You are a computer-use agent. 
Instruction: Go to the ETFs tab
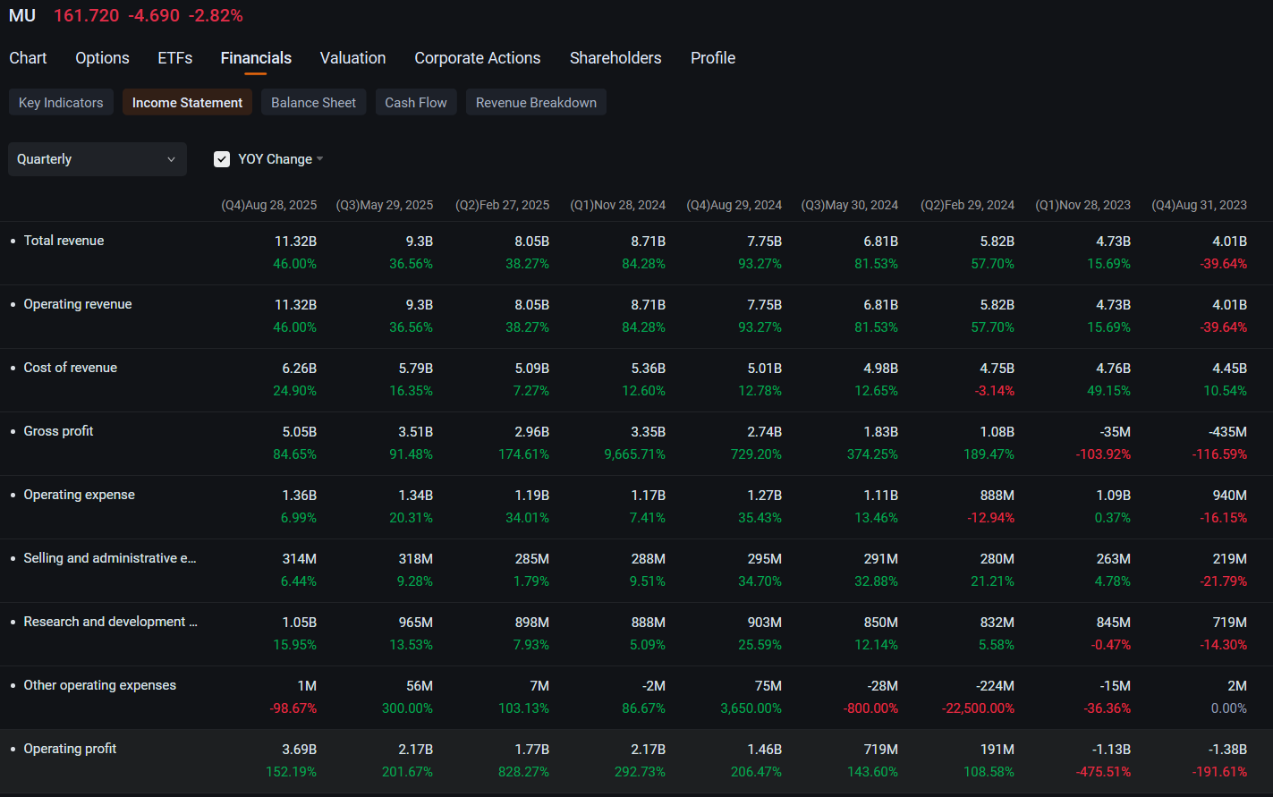coord(174,58)
